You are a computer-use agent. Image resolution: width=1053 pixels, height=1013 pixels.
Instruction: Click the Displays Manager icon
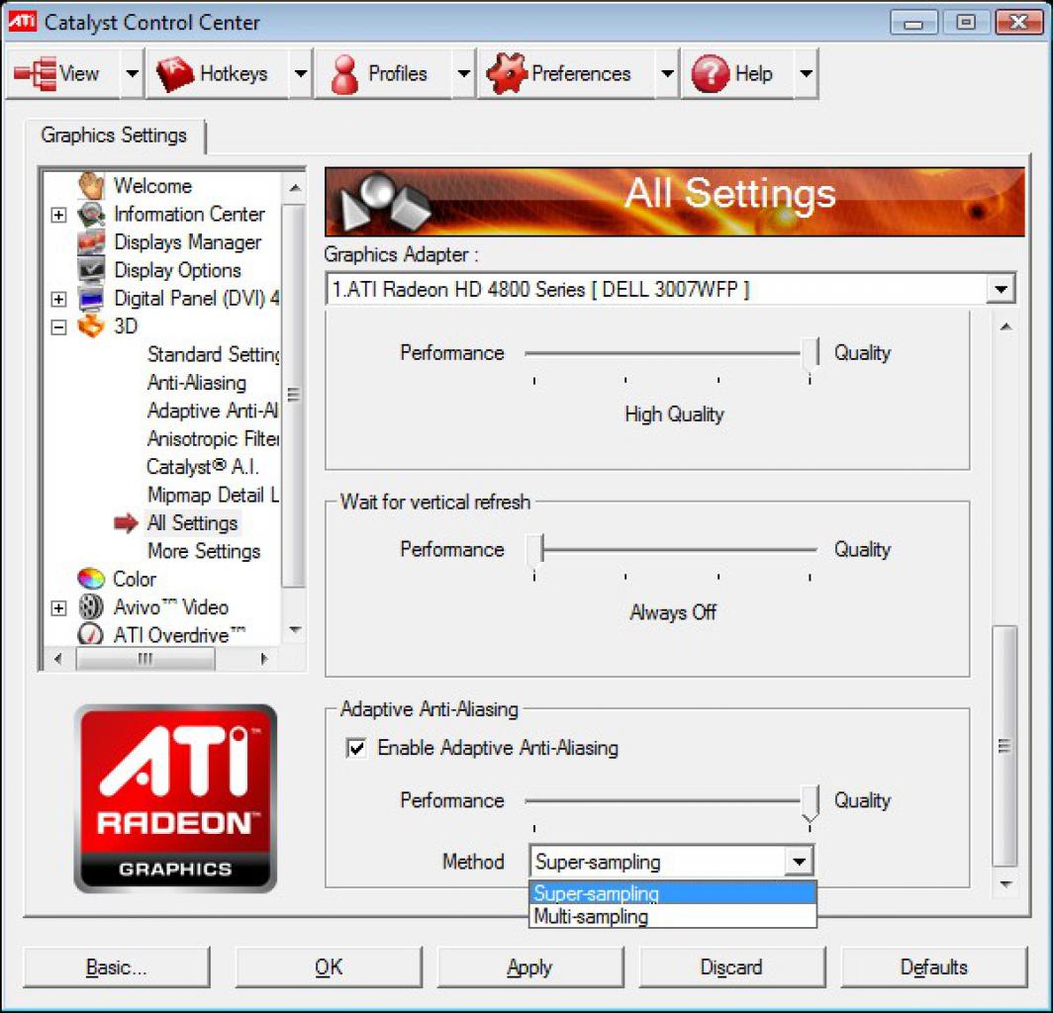(x=91, y=242)
